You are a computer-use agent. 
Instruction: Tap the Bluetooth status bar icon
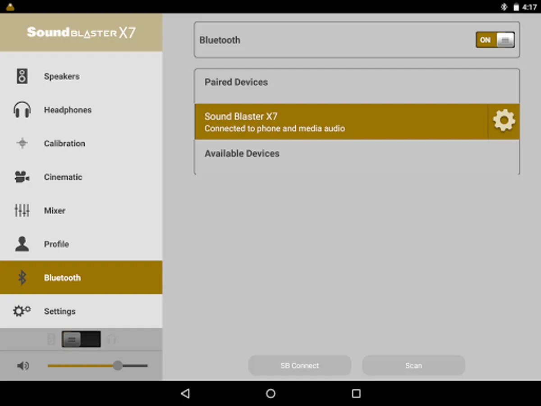pos(504,7)
